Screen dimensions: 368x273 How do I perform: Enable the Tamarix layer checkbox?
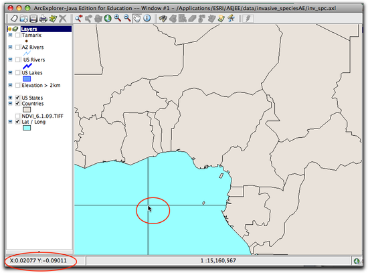pos(17,35)
